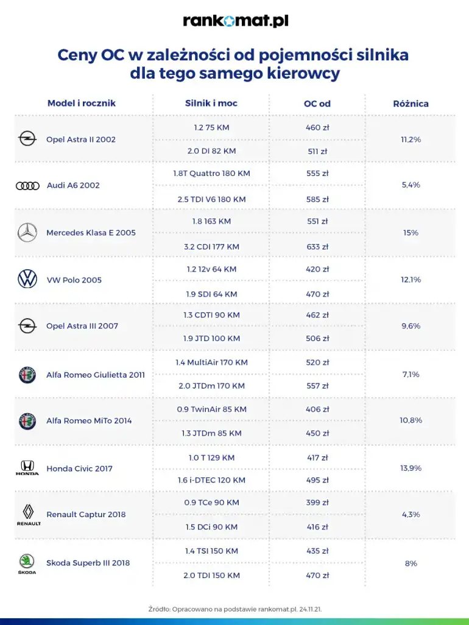
Task: Click the Audi four-rings logo
Action: (x=27, y=186)
